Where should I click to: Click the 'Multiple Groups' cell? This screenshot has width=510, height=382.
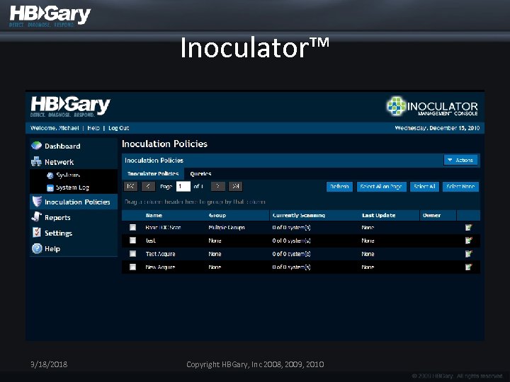[227, 227]
